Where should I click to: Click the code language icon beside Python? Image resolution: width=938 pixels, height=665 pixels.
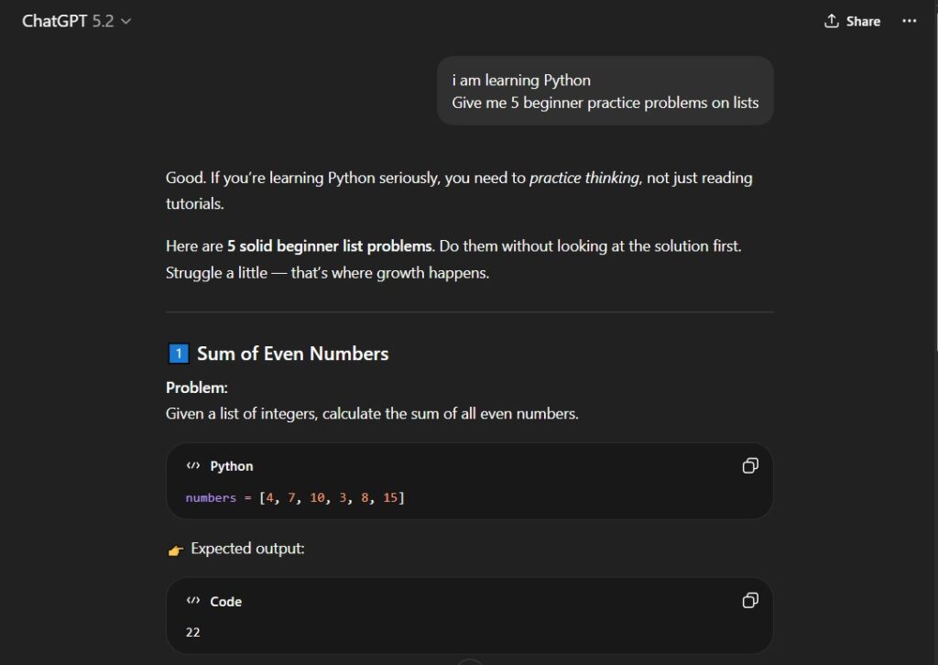click(x=192, y=465)
